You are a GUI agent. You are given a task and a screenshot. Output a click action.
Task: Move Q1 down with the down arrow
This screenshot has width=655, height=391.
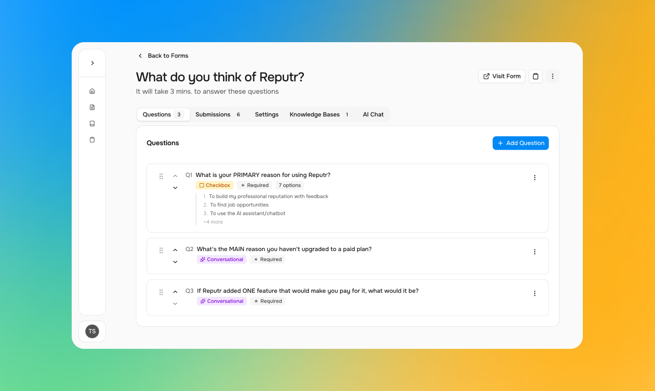[175, 188]
